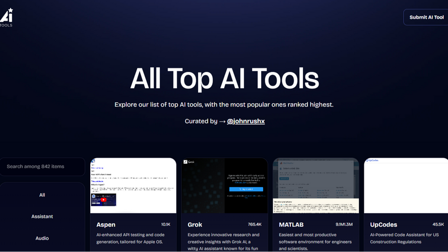This screenshot has width=448, height=252.
Task: Play the YouTube video in Aspen thumbnail
Action: pos(103,200)
